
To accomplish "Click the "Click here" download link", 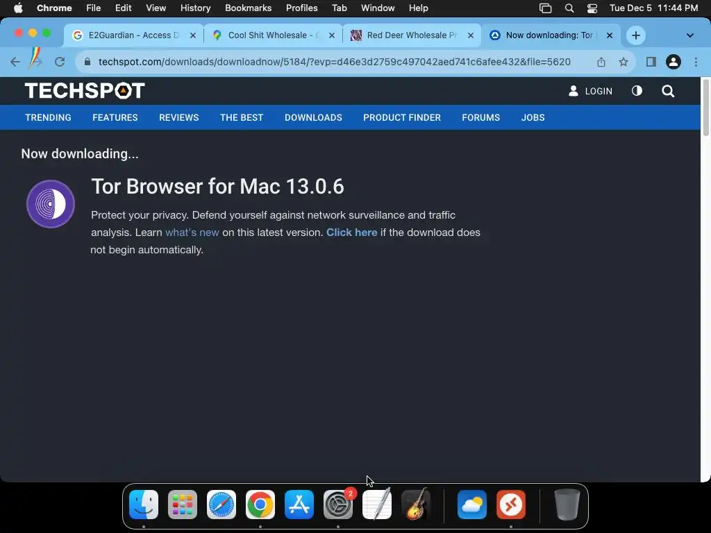I will [352, 232].
